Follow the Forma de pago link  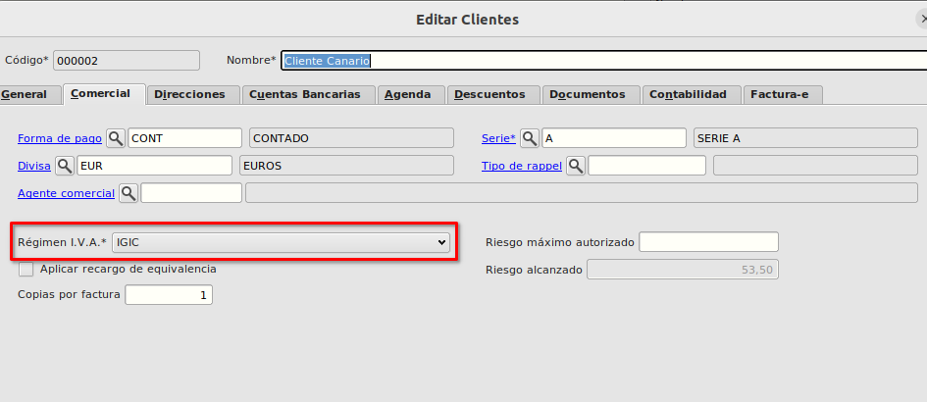(x=60, y=138)
